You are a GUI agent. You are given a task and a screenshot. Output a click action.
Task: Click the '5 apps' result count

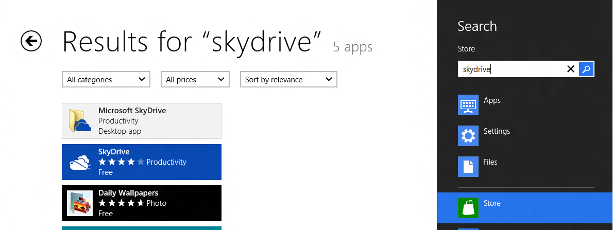point(353,47)
